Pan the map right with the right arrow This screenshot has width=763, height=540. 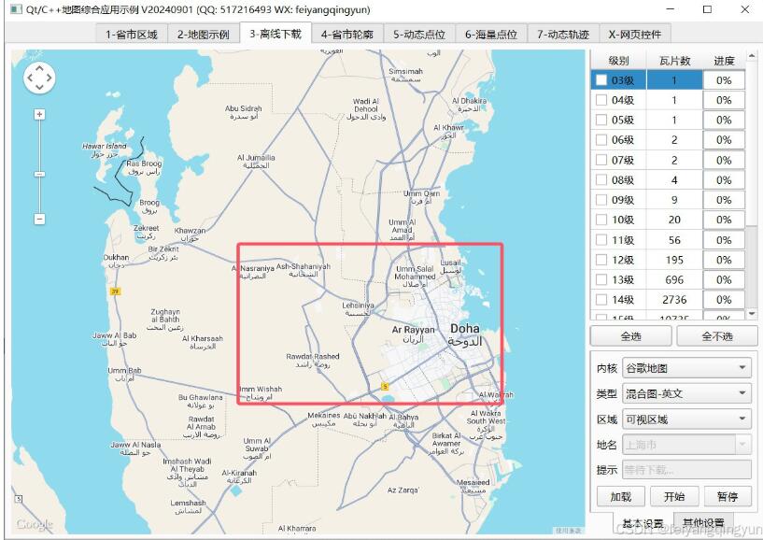(x=49, y=78)
